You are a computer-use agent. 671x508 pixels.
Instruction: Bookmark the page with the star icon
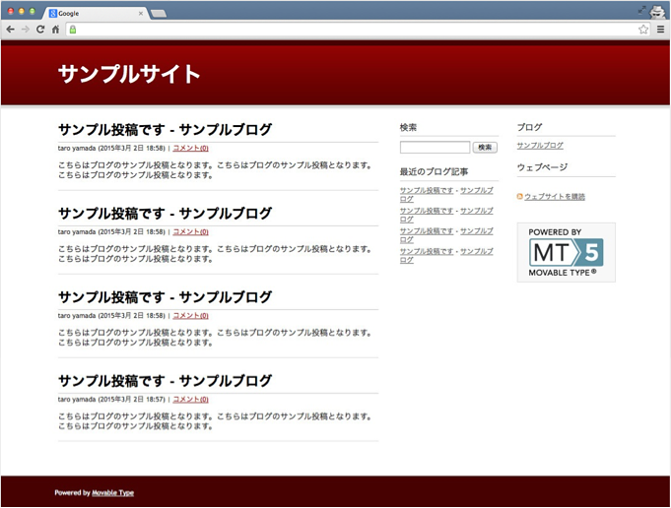pos(643,30)
